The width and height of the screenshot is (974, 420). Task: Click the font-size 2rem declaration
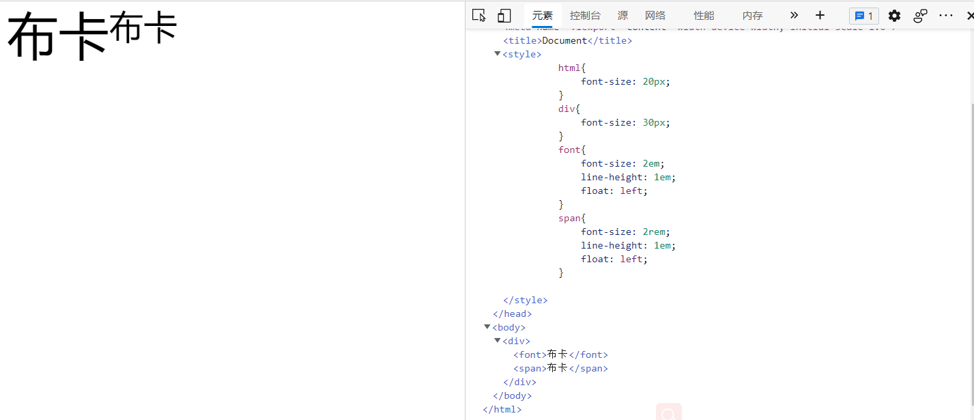(625, 232)
